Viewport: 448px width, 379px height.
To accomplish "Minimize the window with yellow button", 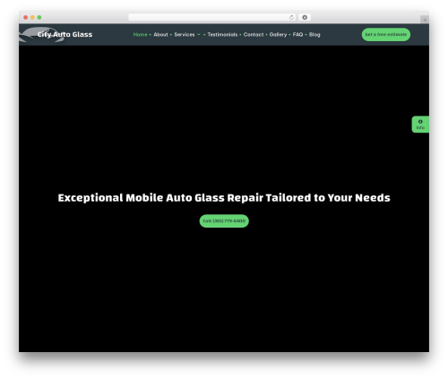I will (x=32, y=17).
